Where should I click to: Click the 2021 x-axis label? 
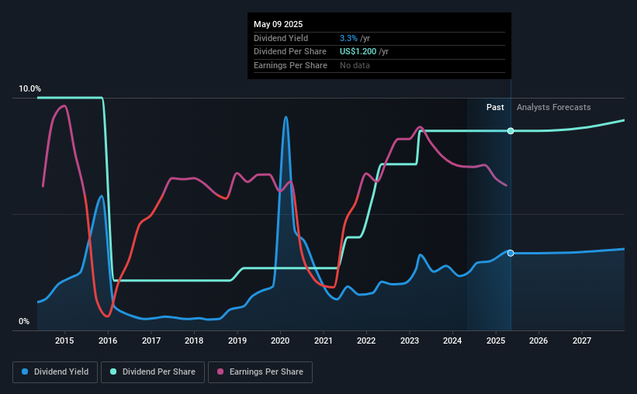(x=324, y=340)
